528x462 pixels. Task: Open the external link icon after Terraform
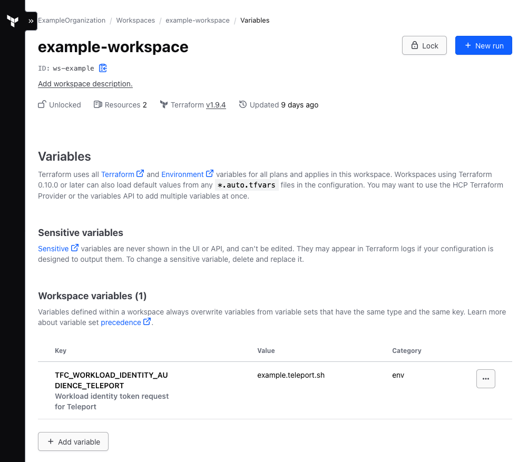tap(140, 173)
